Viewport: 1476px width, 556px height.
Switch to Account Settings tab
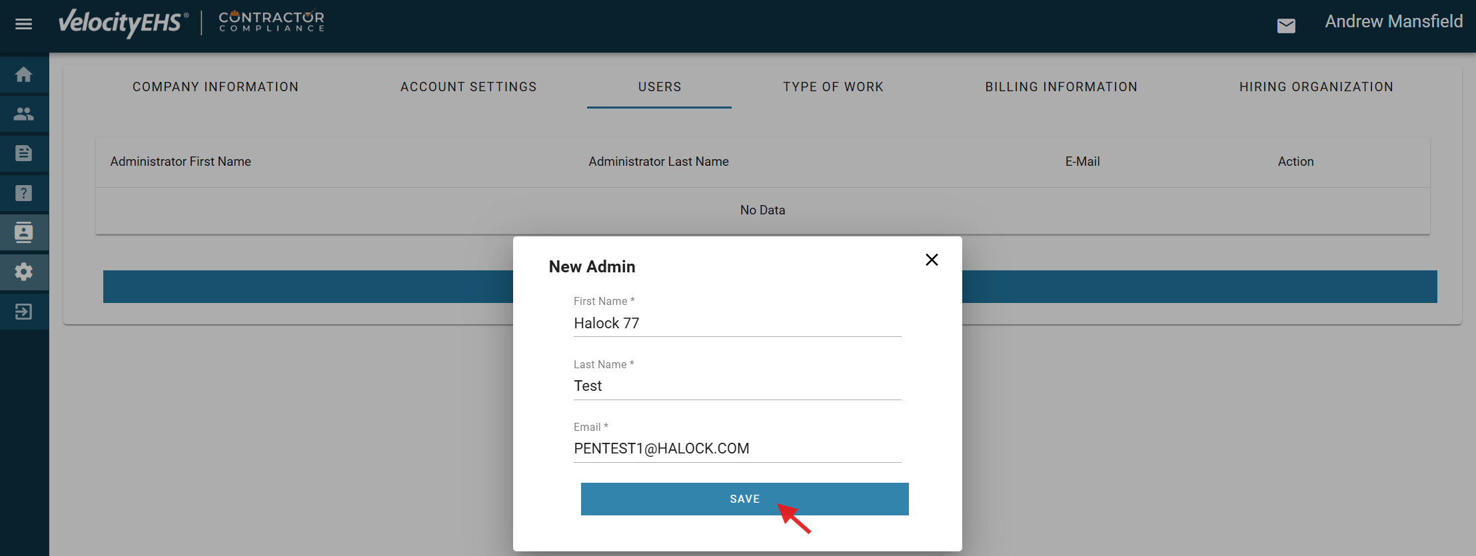468,87
